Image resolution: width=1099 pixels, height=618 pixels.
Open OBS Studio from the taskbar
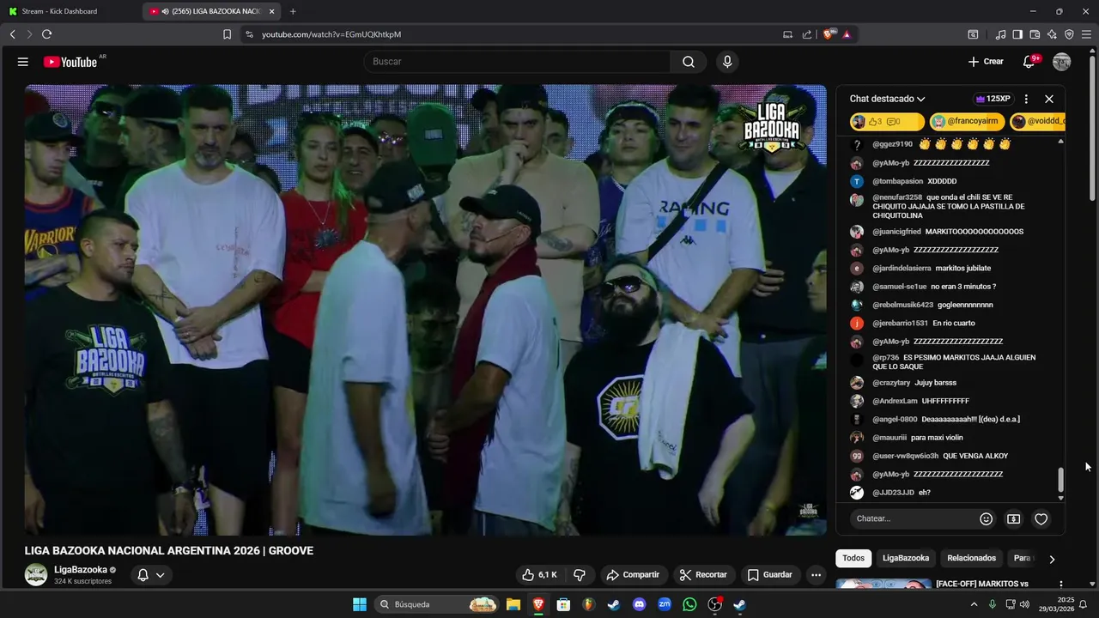pos(715,604)
